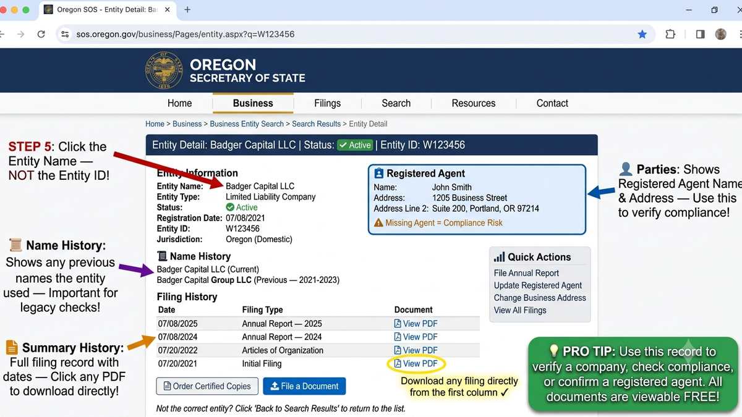This screenshot has width=742, height=417.
Task: Toggle the browser side panel icon
Action: pos(700,34)
